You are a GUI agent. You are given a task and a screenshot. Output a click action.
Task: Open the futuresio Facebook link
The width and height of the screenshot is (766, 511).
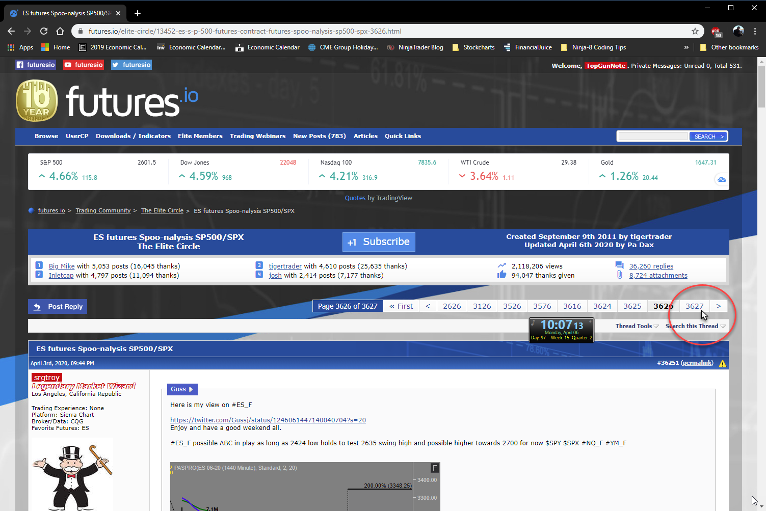[35, 65]
